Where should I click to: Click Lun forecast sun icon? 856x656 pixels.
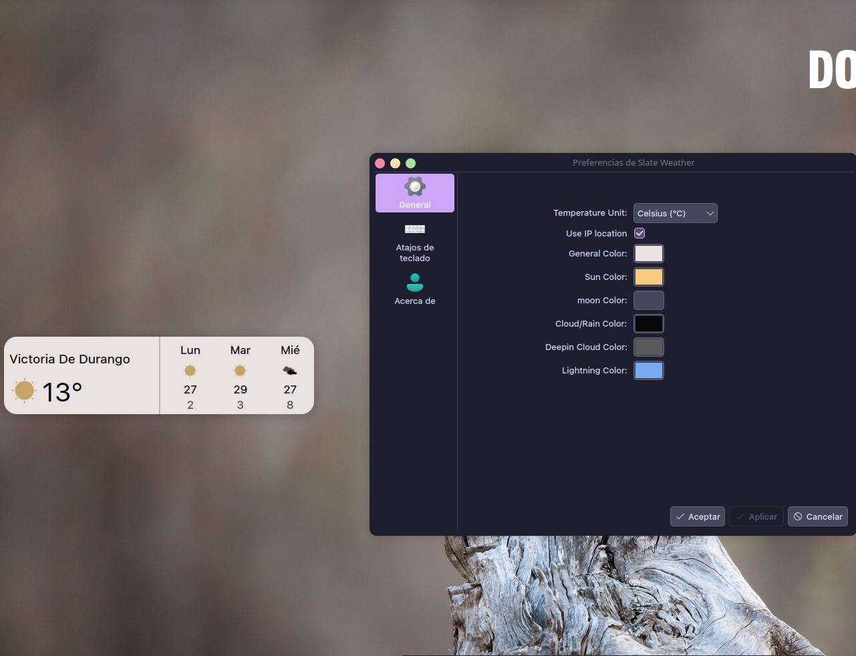pos(190,370)
